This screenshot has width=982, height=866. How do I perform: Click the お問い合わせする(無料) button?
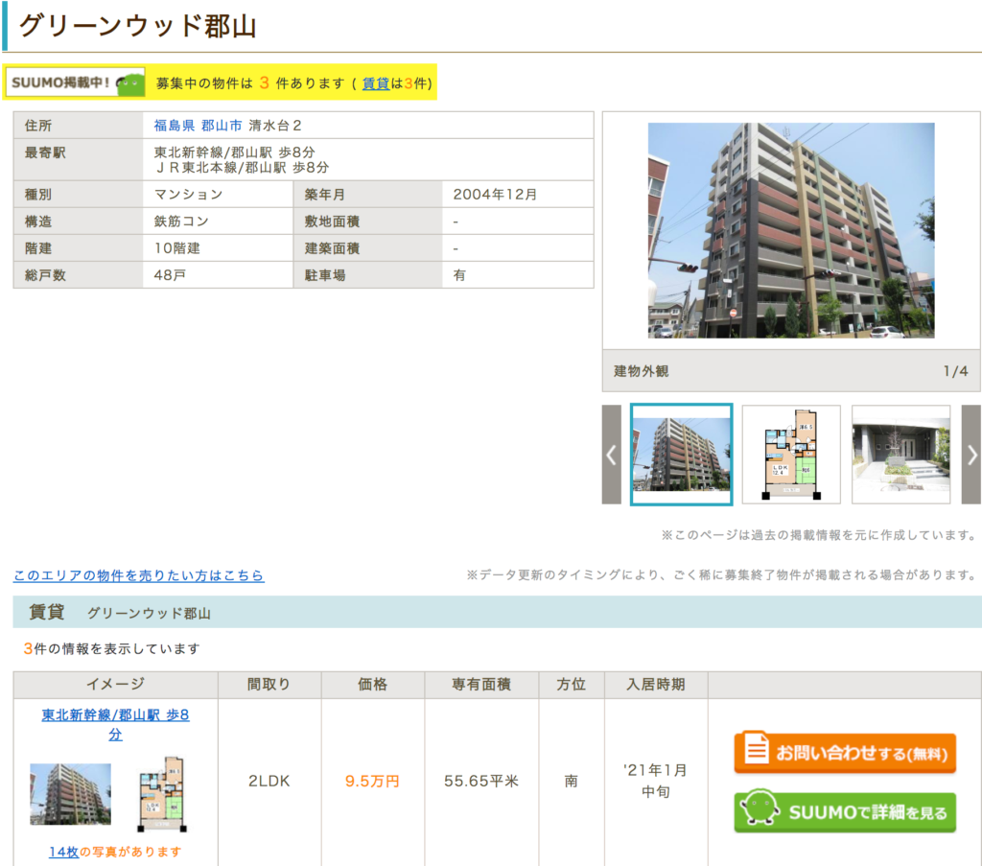(844, 752)
